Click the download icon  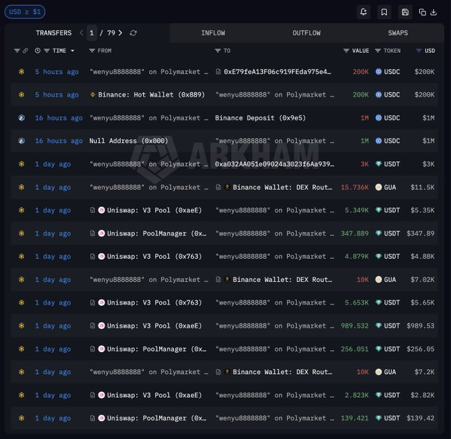(434, 12)
